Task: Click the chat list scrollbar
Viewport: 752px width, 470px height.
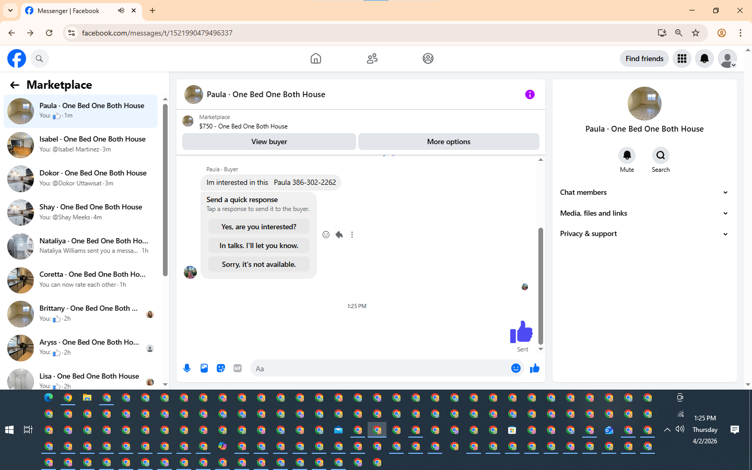Action: tap(165, 190)
